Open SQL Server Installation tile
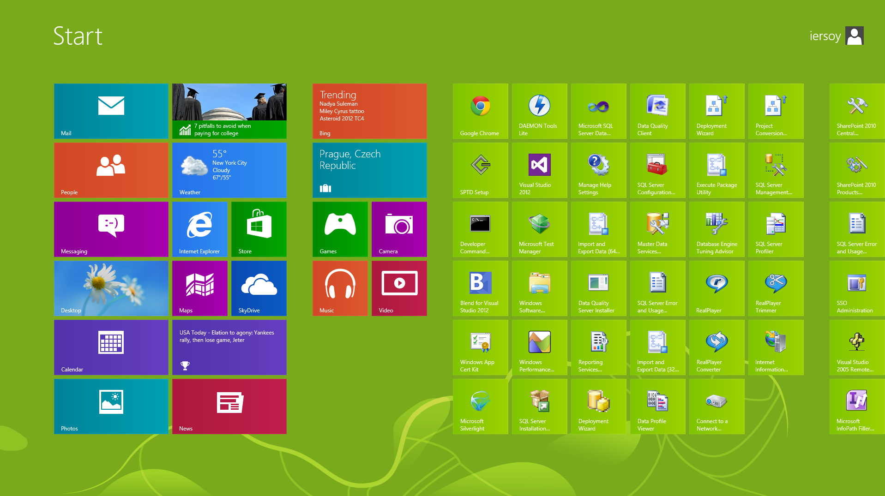The height and width of the screenshot is (496, 885). point(540,406)
